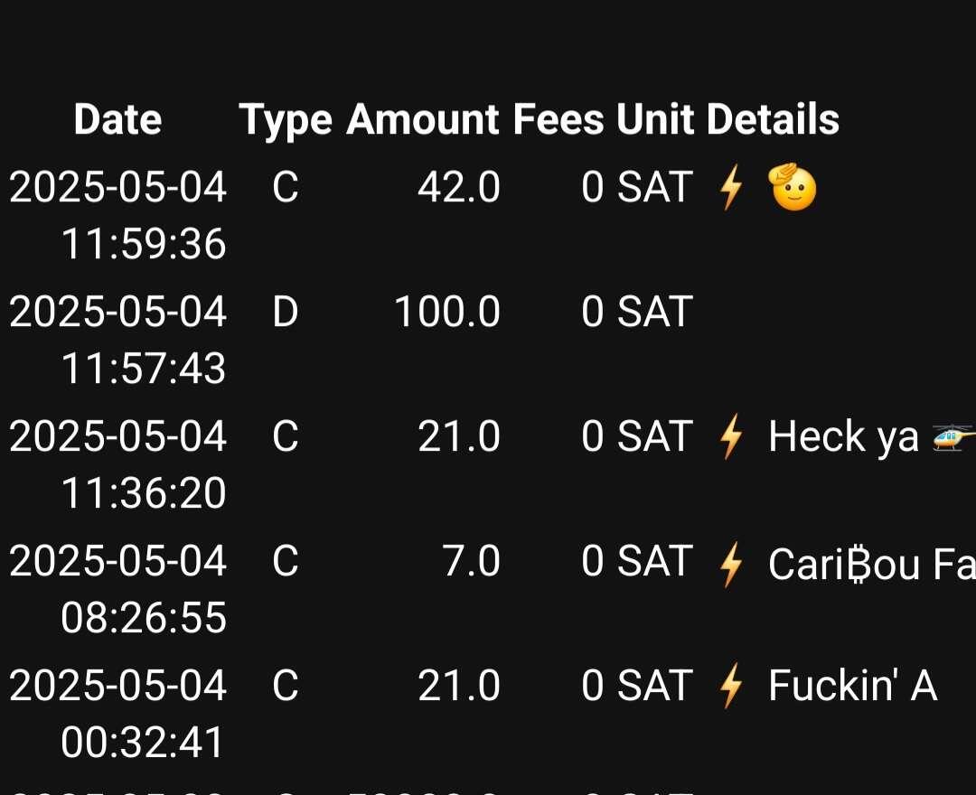The image size is (976, 795).
Task: Select the Amount column header
Action: 423,119
